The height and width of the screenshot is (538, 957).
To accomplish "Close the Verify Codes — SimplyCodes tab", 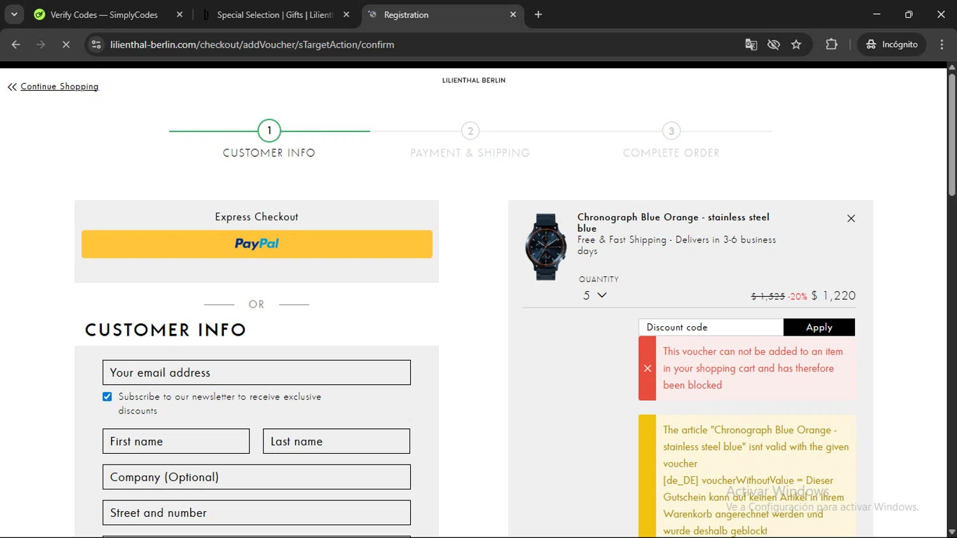I will [x=179, y=15].
